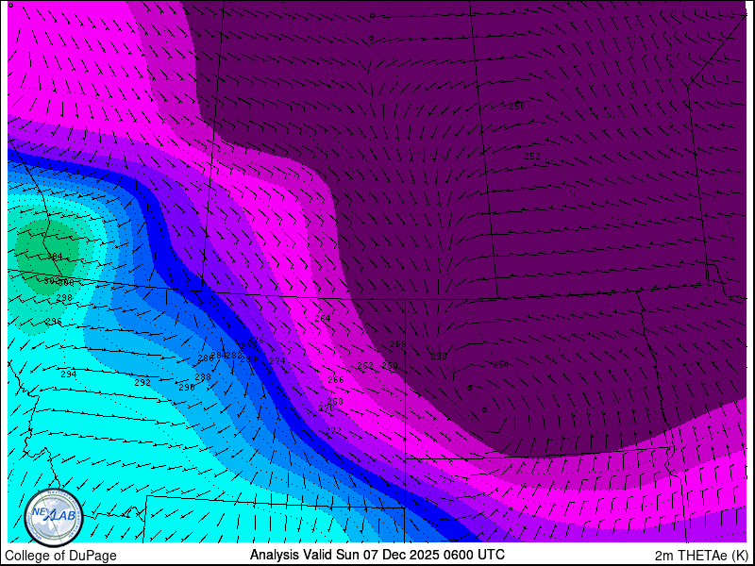Click the 272 contour label

coord(333,430)
